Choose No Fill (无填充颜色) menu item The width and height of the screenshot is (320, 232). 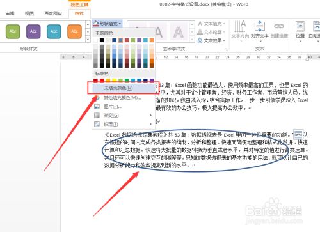pyautogui.click(x=124, y=88)
